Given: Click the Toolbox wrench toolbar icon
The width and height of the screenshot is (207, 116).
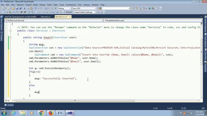Looking at the screenshot, I should click(x=147, y=8).
